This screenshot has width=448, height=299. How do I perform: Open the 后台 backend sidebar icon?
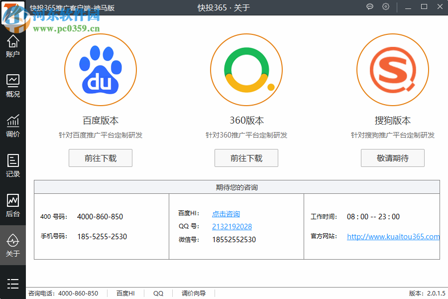(x=13, y=205)
